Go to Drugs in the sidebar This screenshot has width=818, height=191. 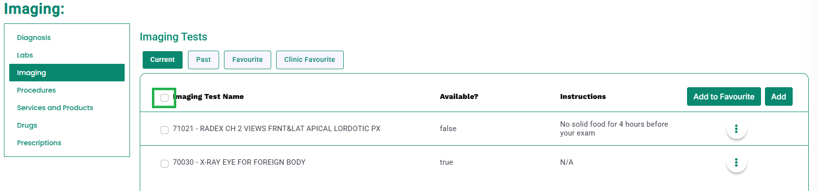[27, 125]
